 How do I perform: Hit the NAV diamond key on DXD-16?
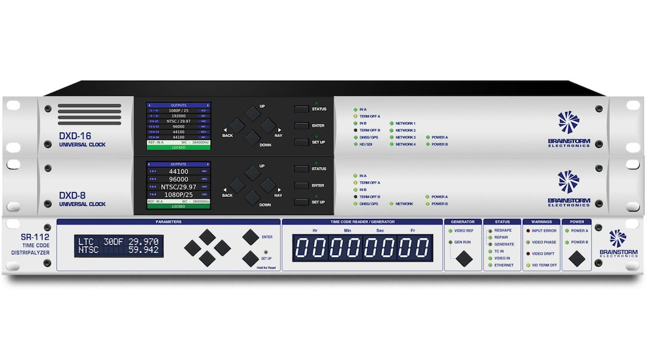[268, 126]
